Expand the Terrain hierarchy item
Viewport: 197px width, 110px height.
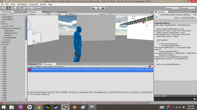1,44
